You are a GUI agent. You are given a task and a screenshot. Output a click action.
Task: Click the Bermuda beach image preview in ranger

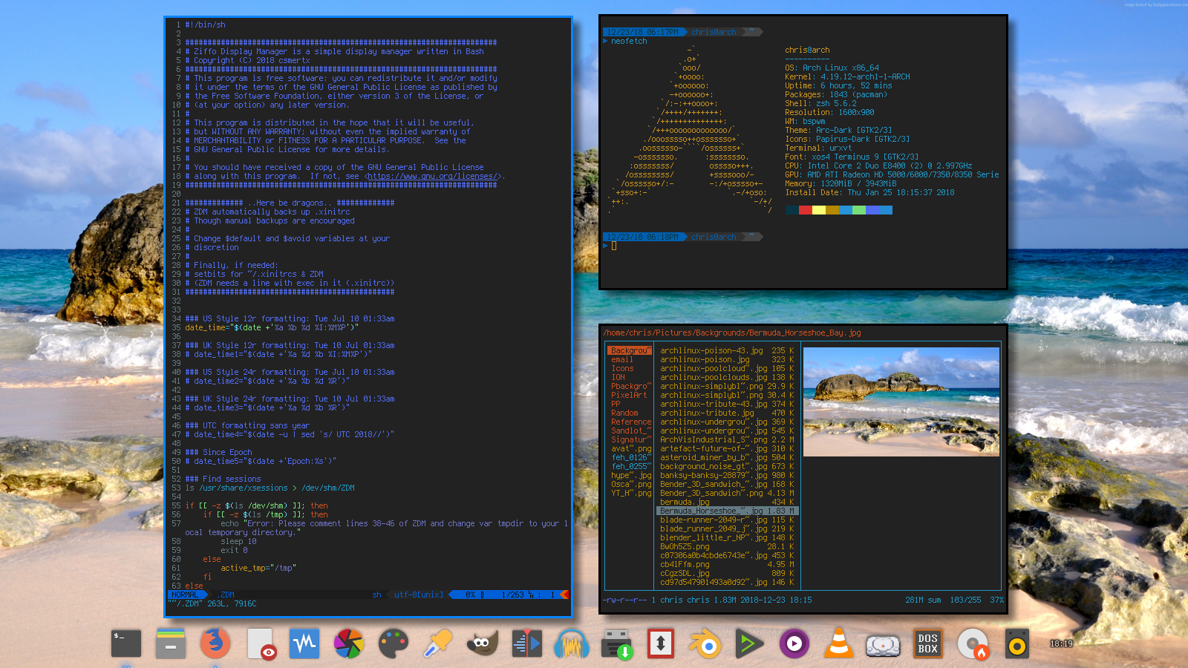pyautogui.click(x=901, y=402)
